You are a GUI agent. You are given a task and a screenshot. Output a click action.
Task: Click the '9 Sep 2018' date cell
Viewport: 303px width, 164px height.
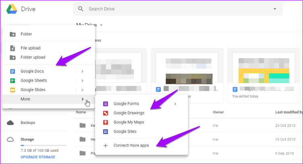284,153
